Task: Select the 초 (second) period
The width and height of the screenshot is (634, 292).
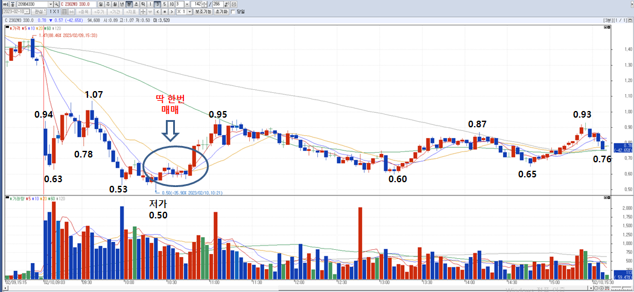Action: point(136,4)
